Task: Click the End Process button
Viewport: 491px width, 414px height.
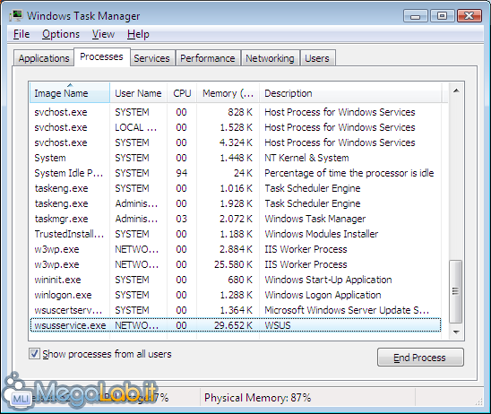Action: point(420,357)
